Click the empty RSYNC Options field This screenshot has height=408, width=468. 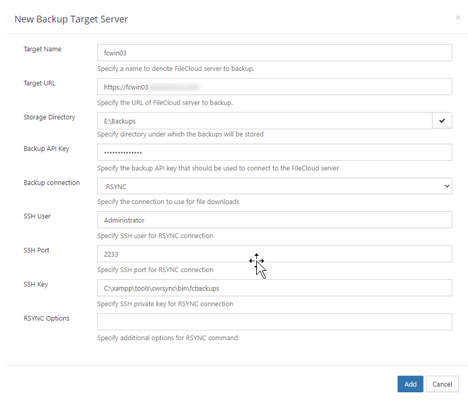click(x=274, y=322)
